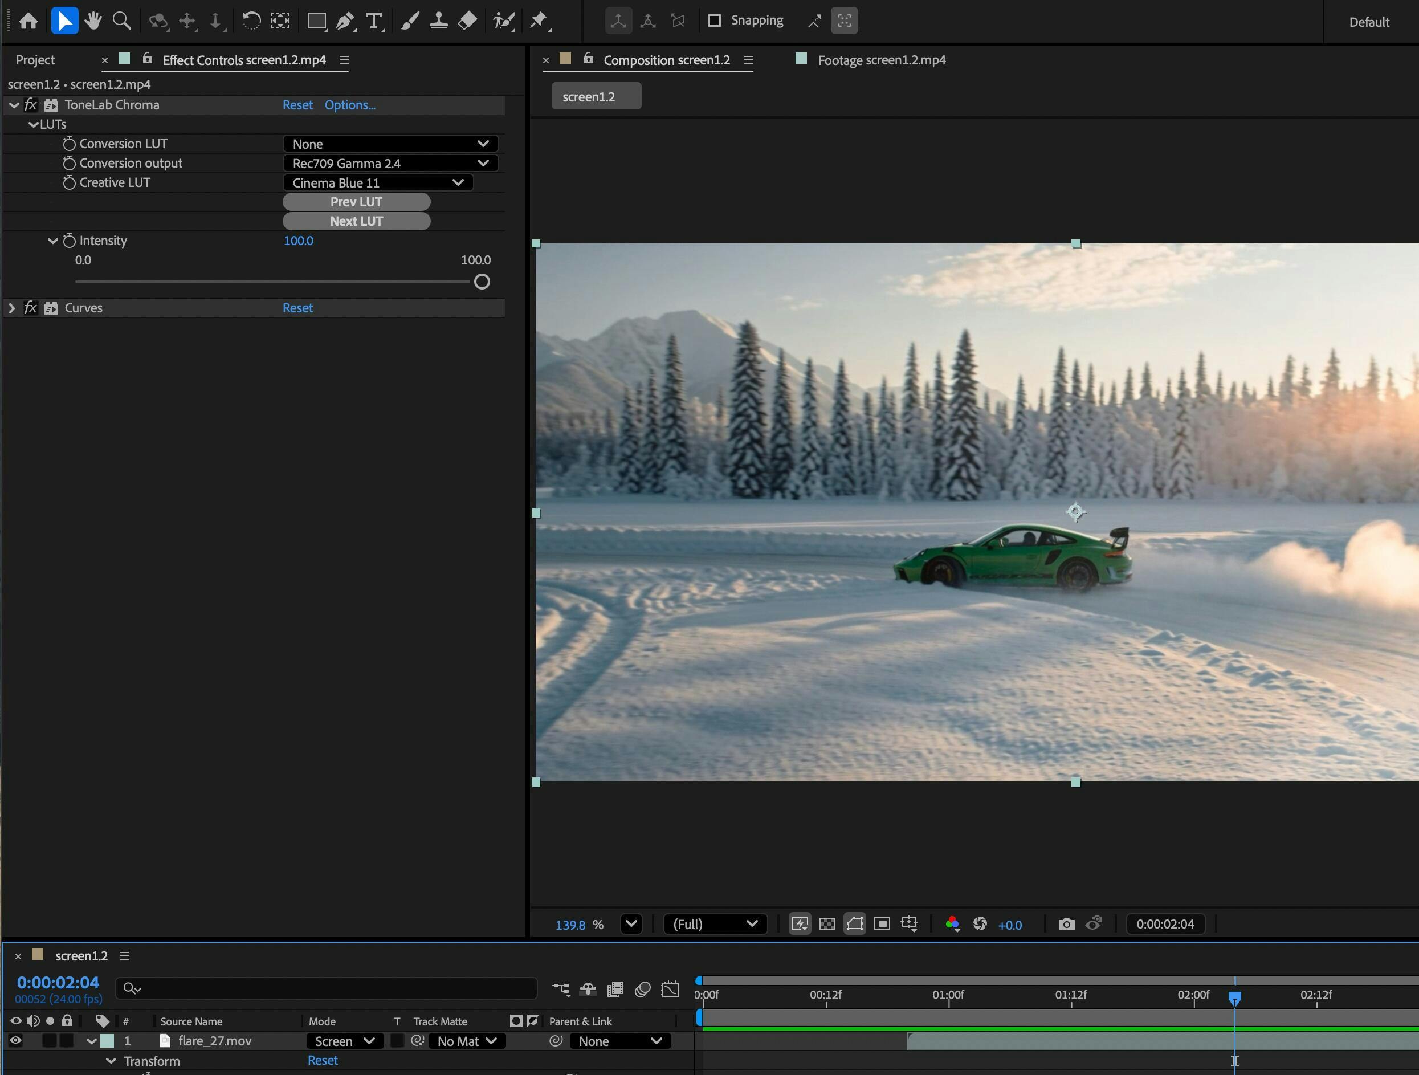1419x1075 pixels.
Task: Select the Pen tool
Action: point(344,21)
